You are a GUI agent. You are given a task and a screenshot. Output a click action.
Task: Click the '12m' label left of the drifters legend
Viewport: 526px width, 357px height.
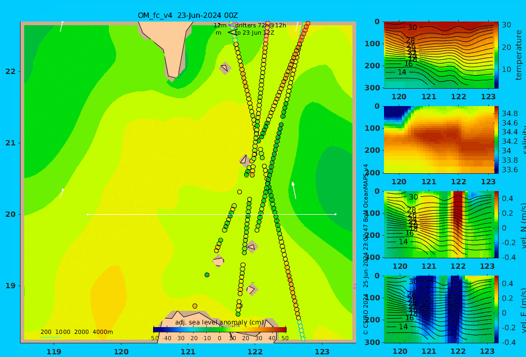[220, 25]
